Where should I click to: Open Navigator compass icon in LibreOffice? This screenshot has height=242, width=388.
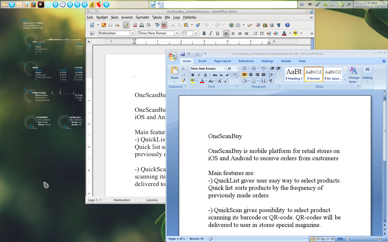tap(258, 25)
